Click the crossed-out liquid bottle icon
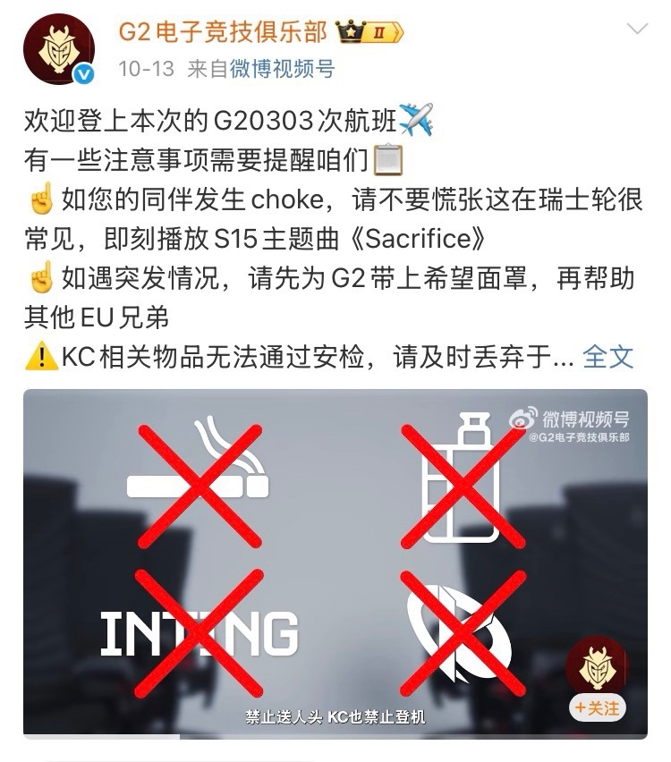The image size is (671, 762). tap(462, 486)
